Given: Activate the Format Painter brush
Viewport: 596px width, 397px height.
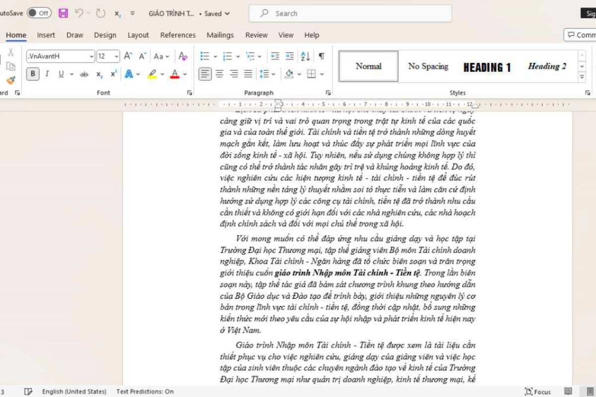Looking at the screenshot, I should tap(10, 80).
